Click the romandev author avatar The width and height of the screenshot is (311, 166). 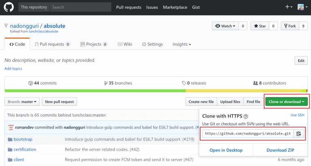click(x=11, y=127)
